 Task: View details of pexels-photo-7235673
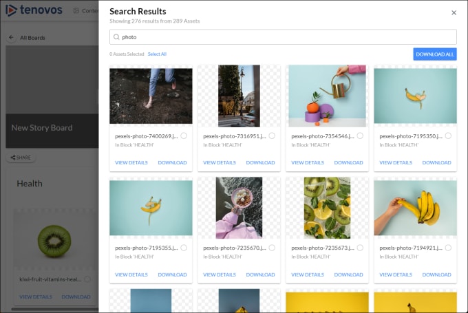point(308,274)
